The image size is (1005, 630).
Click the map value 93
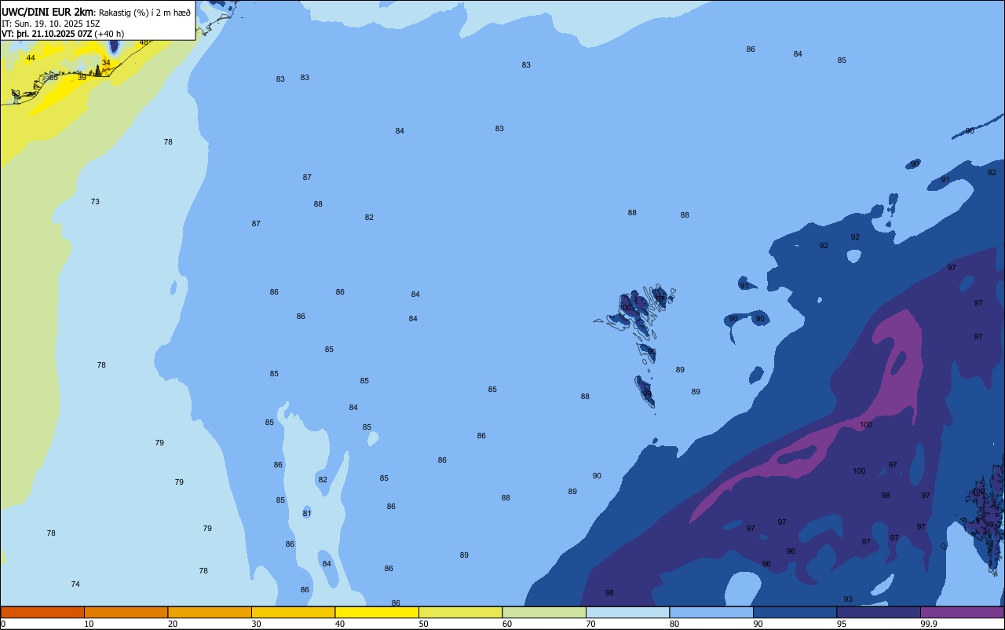tap(848, 599)
